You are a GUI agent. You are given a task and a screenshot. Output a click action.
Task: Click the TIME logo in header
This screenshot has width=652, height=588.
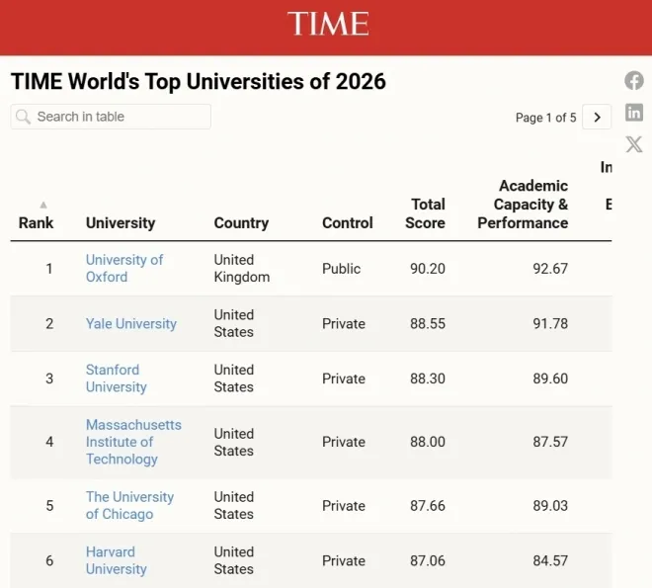pos(328,24)
